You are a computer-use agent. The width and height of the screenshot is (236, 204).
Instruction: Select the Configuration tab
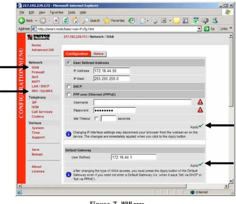[x=77, y=54]
